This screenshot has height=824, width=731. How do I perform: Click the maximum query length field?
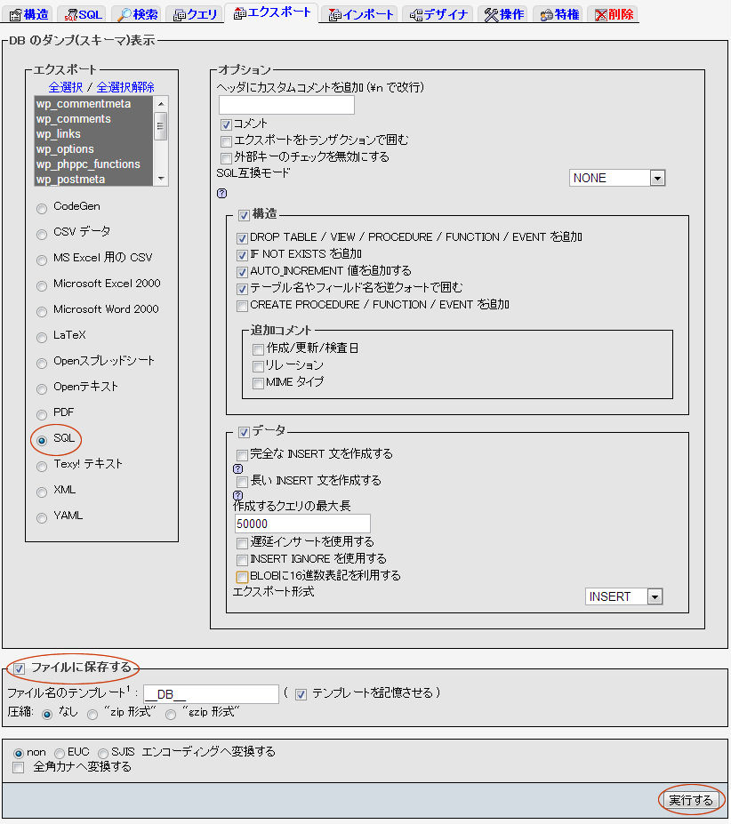click(x=302, y=524)
